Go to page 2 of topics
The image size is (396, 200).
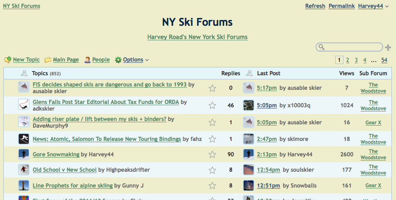pos(347,60)
